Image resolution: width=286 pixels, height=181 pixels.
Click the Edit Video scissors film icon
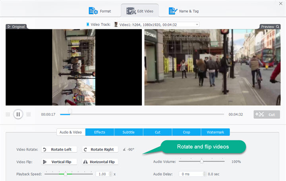click(131, 11)
